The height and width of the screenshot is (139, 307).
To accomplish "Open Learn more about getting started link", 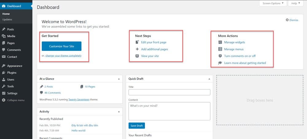I will click(x=245, y=63).
